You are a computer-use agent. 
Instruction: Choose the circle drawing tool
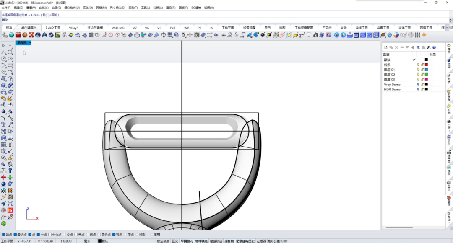pos(3,59)
